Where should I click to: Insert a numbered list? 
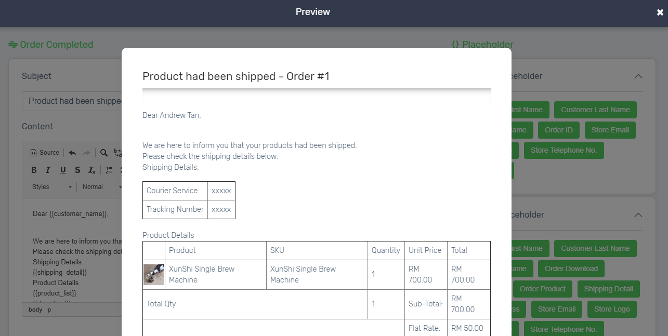[109, 170]
